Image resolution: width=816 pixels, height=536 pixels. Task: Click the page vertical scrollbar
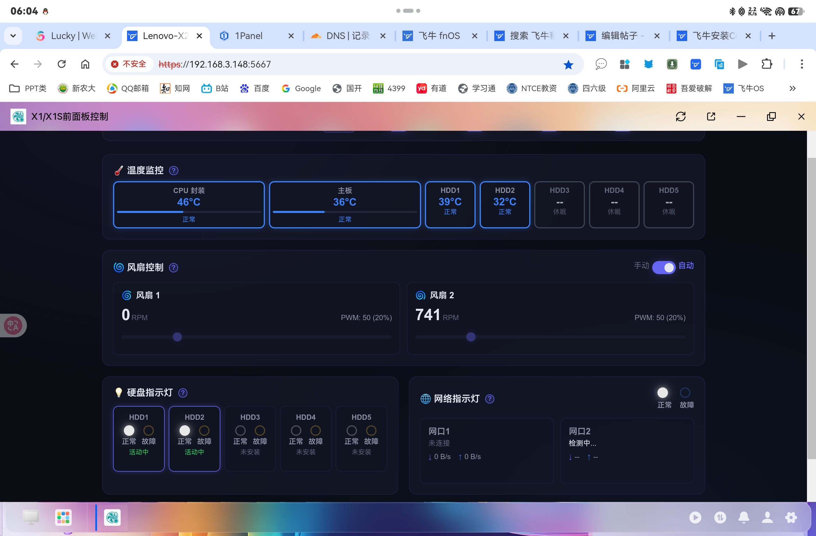812,308
